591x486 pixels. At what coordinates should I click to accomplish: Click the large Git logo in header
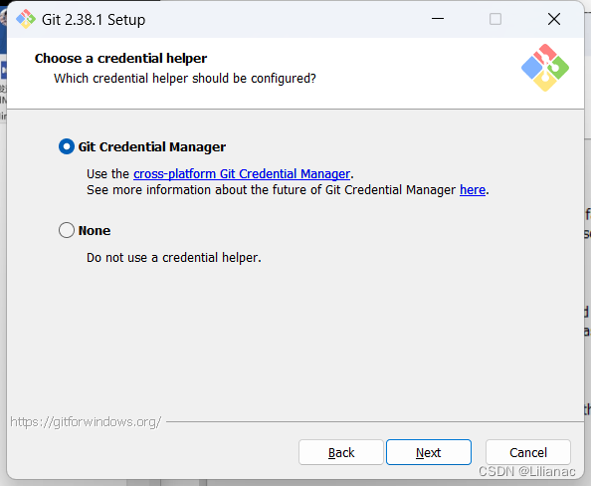tap(545, 68)
